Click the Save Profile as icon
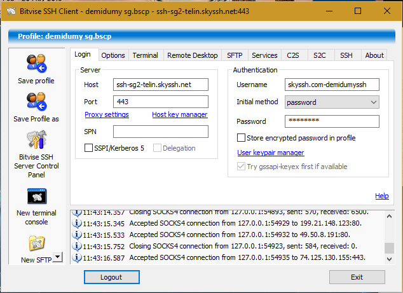This screenshot has height=293, width=403. [x=36, y=102]
